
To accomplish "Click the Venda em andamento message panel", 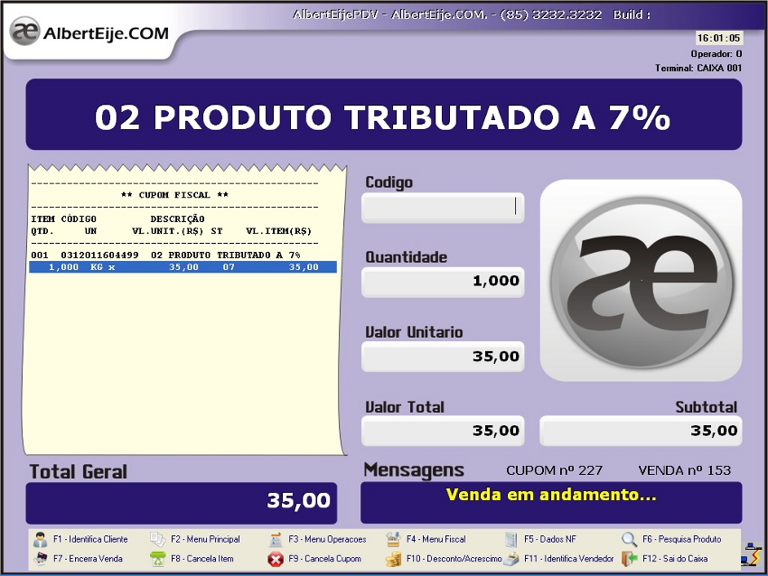I will 551,503.
